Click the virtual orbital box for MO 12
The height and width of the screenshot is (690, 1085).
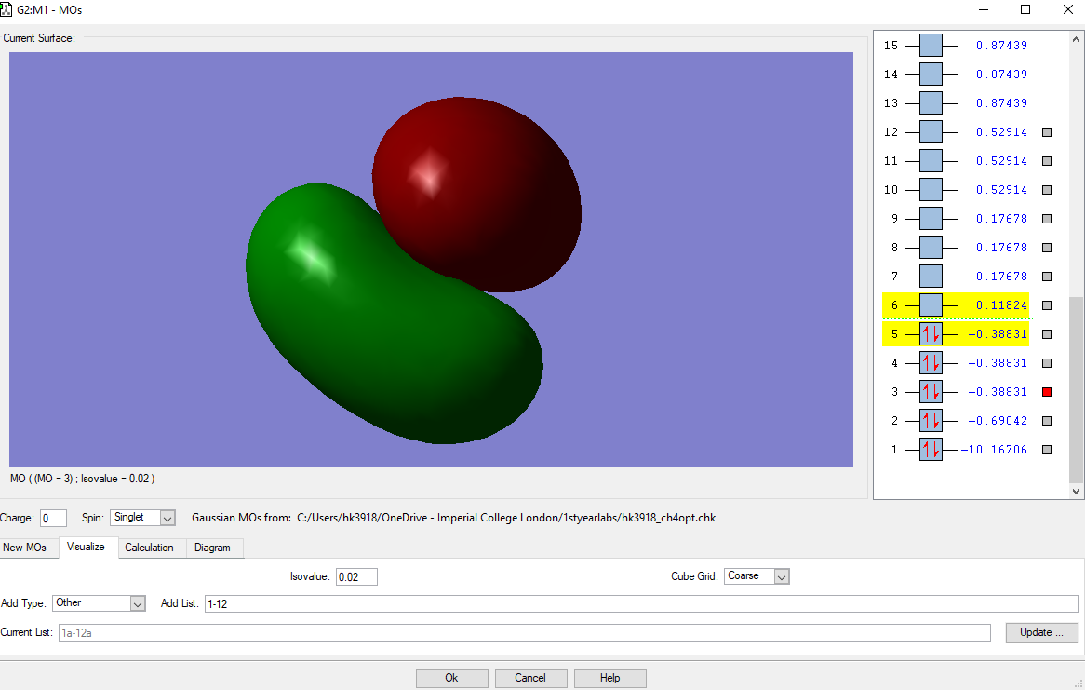931,132
